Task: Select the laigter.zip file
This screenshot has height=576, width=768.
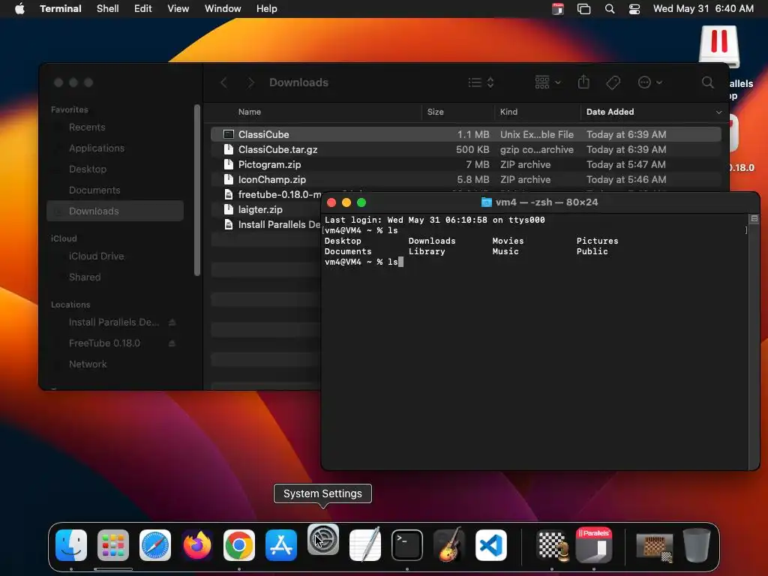Action: point(266,210)
